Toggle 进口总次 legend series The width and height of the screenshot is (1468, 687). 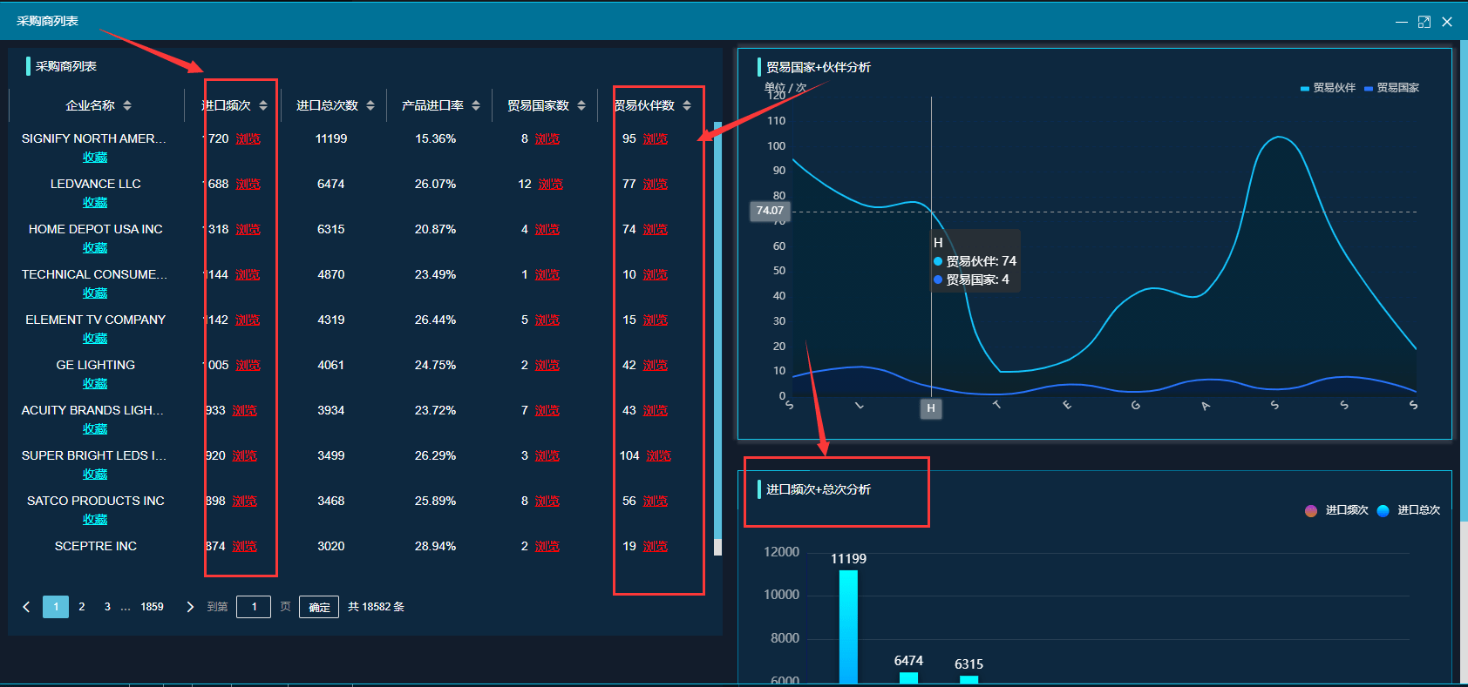[1409, 510]
